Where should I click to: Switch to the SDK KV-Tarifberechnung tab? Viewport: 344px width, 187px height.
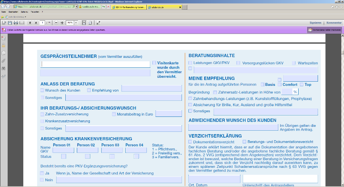(x=129, y=7)
